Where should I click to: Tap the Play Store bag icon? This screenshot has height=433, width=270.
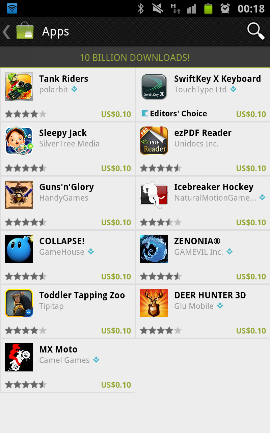(25, 31)
